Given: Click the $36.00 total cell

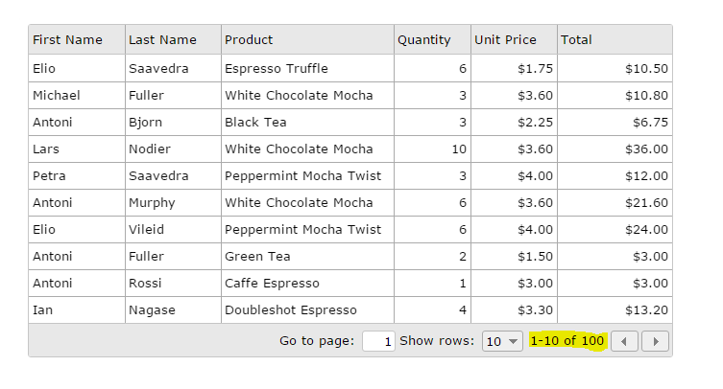Looking at the screenshot, I should click(x=645, y=149).
